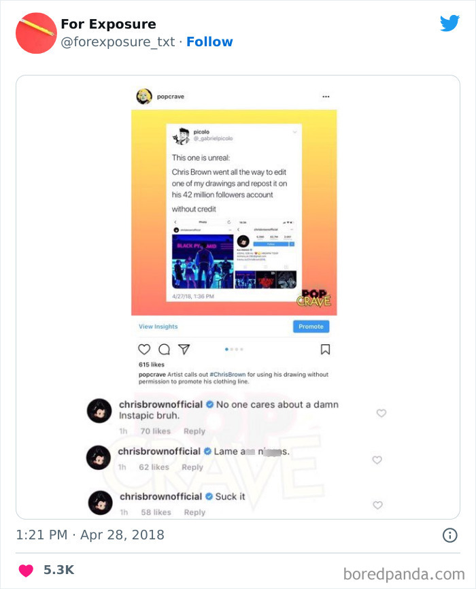Open the For Exposure profile avatar
This screenshot has height=589, width=476.
36,33
